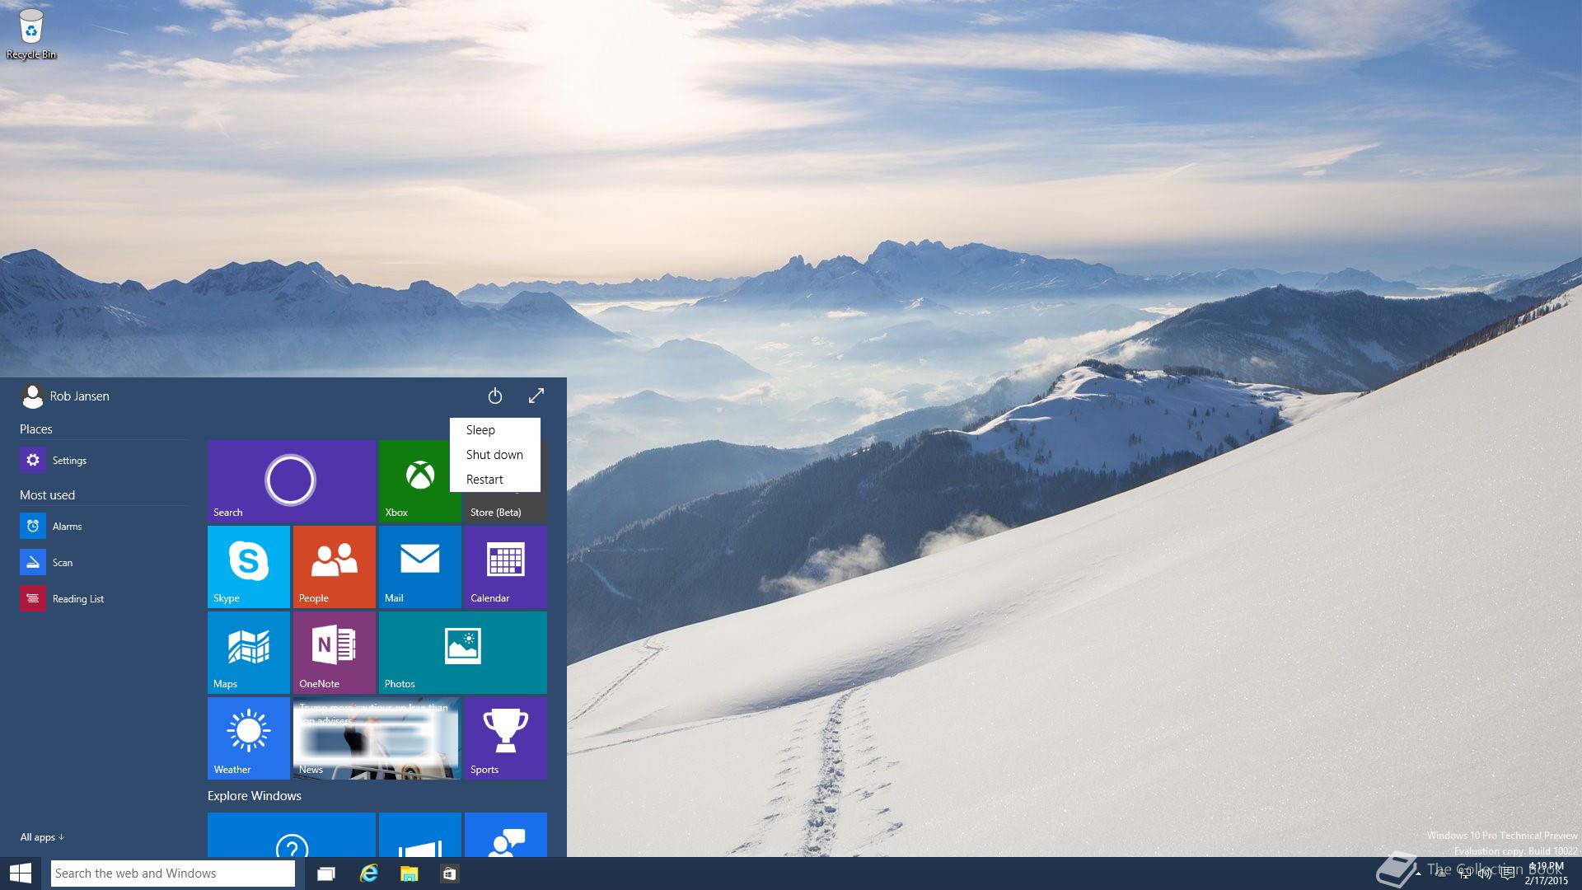Open notifications action center icon
1582x890 pixels.
pyautogui.click(x=1507, y=874)
